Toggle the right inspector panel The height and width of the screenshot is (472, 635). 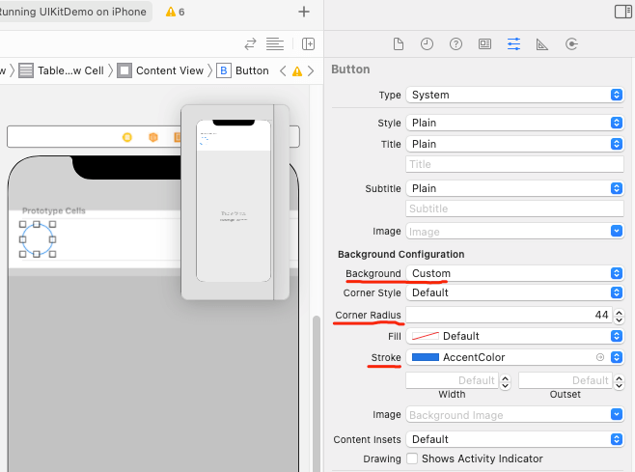(622, 12)
